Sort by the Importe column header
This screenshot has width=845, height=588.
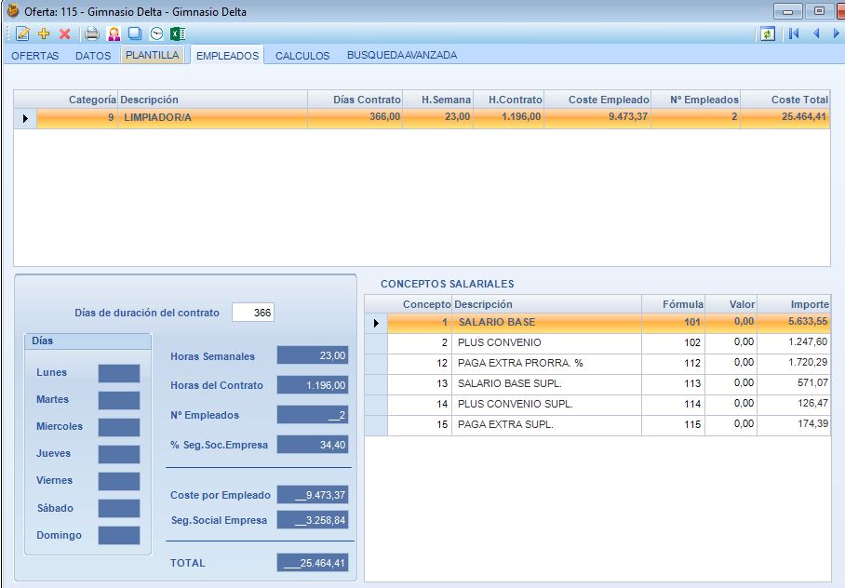(x=794, y=304)
